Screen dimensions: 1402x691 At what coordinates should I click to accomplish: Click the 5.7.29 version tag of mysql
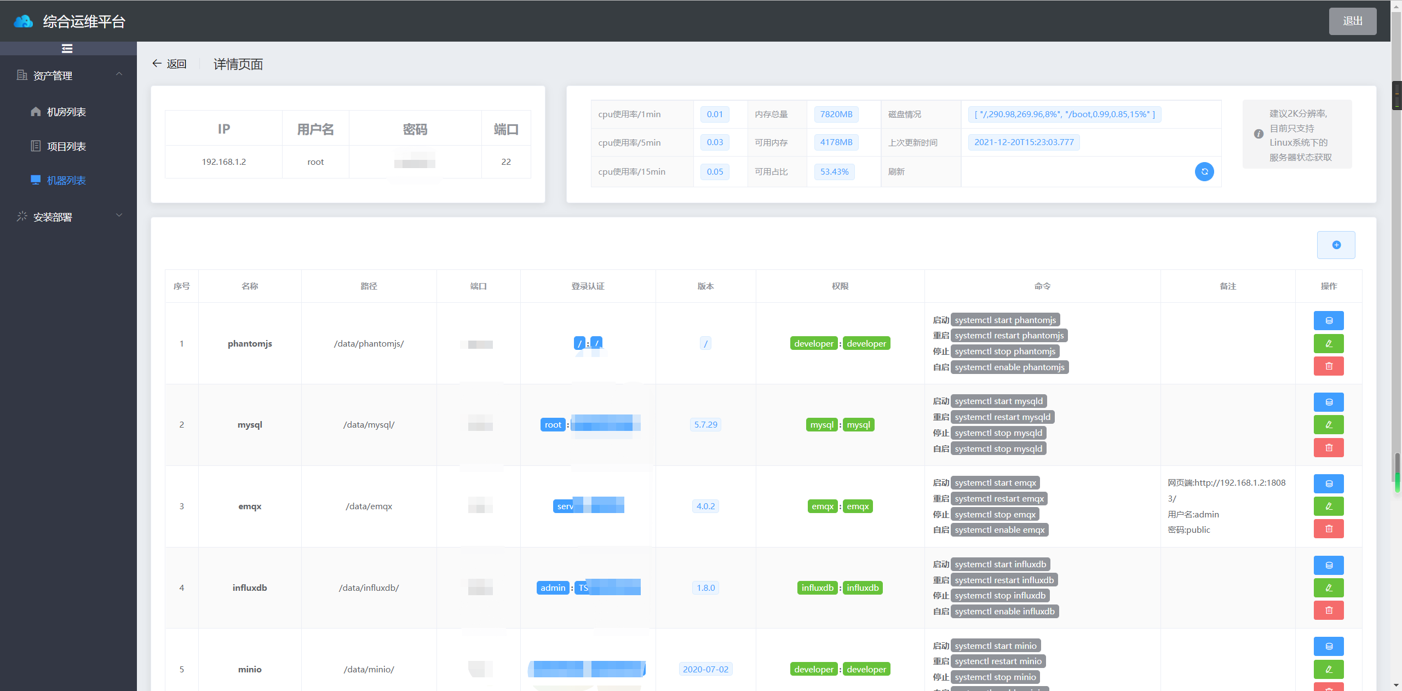tap(705, 424)
